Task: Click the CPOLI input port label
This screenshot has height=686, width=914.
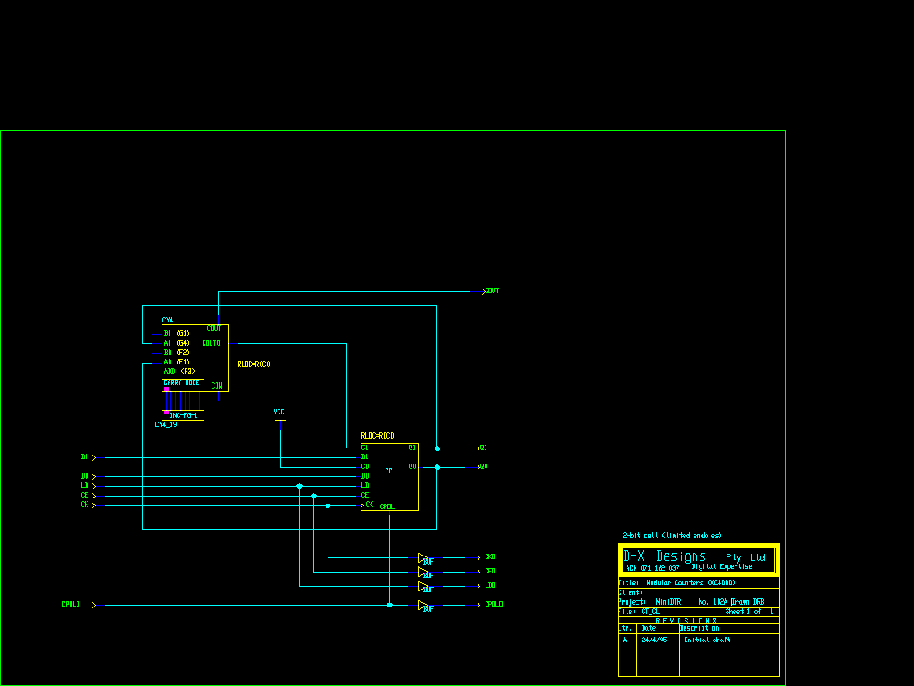Action: coord(71,605)
